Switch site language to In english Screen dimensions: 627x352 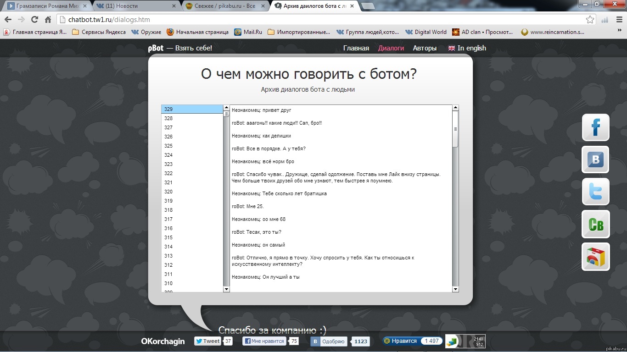coord(467,48)
